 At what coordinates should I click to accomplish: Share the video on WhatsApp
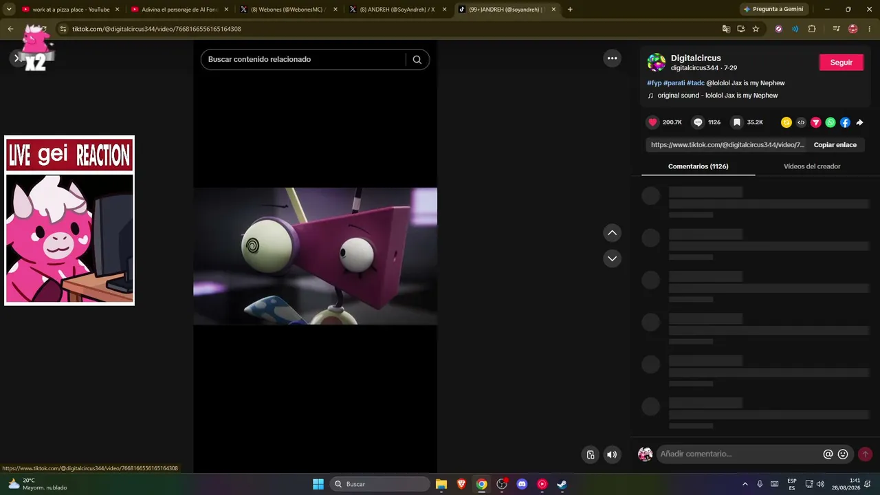[830, 122]
